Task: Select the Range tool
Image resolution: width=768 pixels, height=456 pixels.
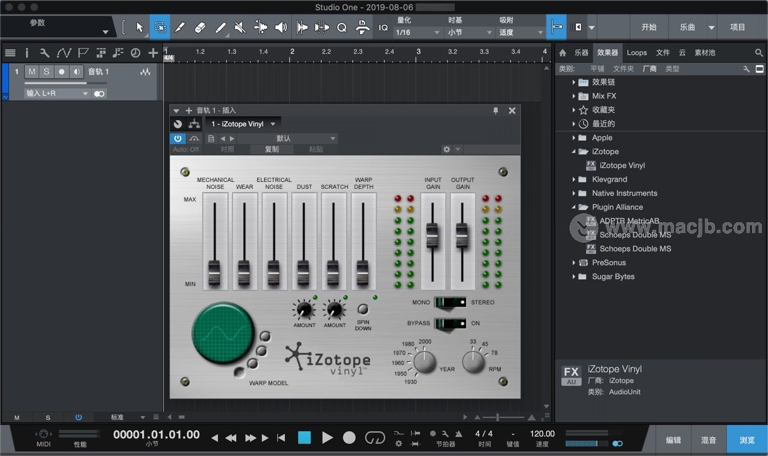Action: (x=160, y=27)
